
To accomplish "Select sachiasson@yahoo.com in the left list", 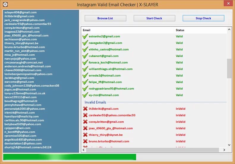I will pyautogui.click(x=21, y=39).
